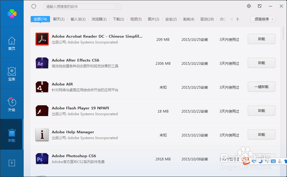Switch to the 驱动(28) category
This screenshot has width=287, height=177.
pyautogui.click(x=207, y=19)
